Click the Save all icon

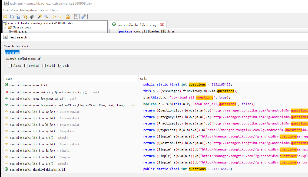12,17
